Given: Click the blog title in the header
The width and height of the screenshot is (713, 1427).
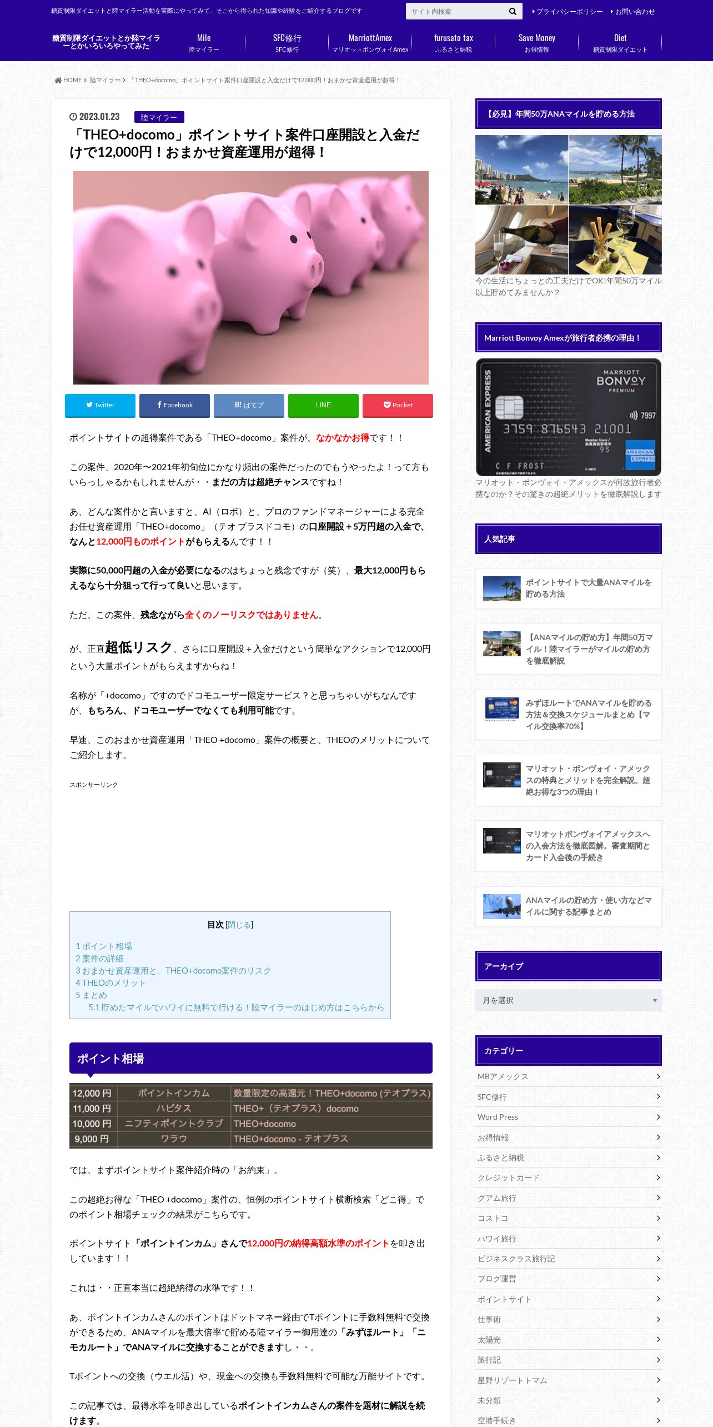Looking at the screenshot, I should [106, 42].
